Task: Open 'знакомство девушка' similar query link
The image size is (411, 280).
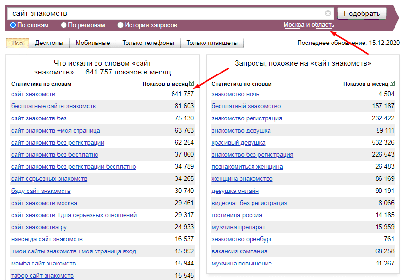Action: click(x=241, y=131)
